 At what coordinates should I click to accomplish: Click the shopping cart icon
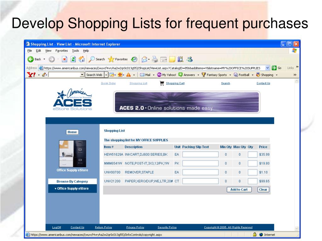point(162,83)
